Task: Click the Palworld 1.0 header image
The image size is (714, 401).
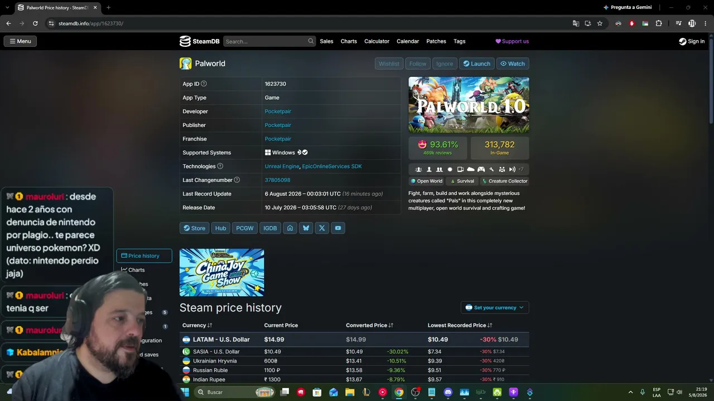Action: tap(469, 105)
